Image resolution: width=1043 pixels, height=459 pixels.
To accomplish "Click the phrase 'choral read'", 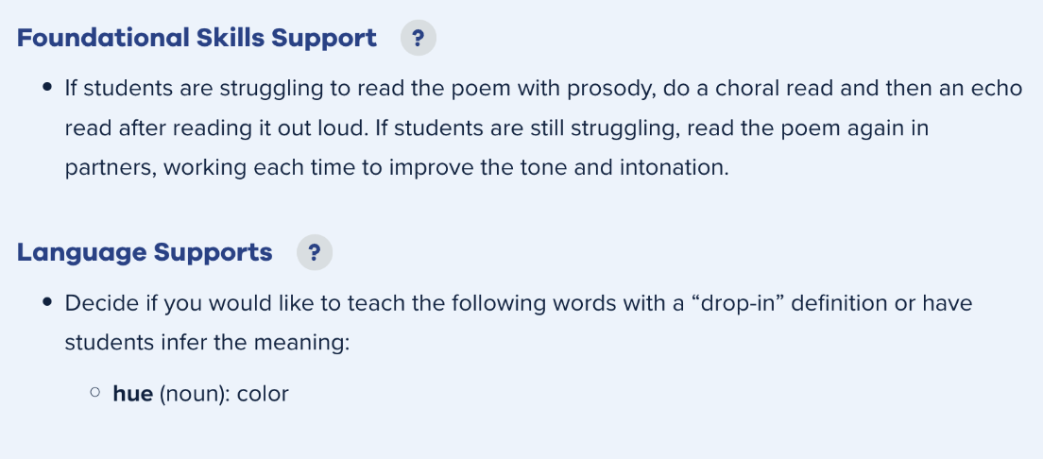I will (775, 89).
